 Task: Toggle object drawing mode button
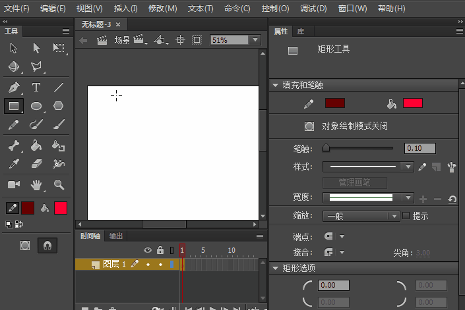[309, 126]
